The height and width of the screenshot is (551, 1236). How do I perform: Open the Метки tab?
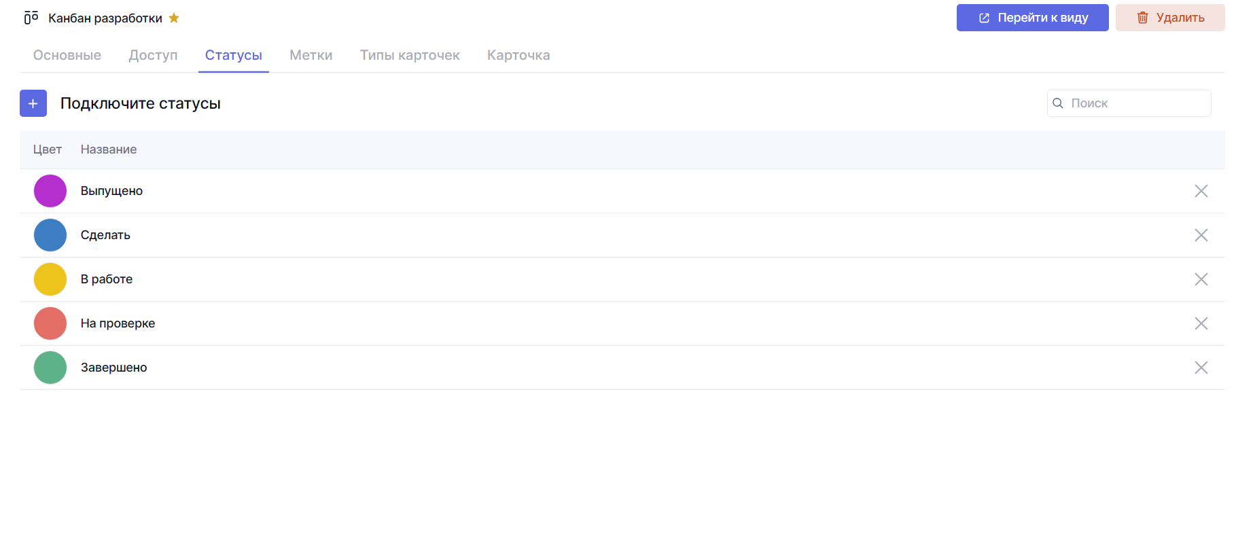pos(311,55)
